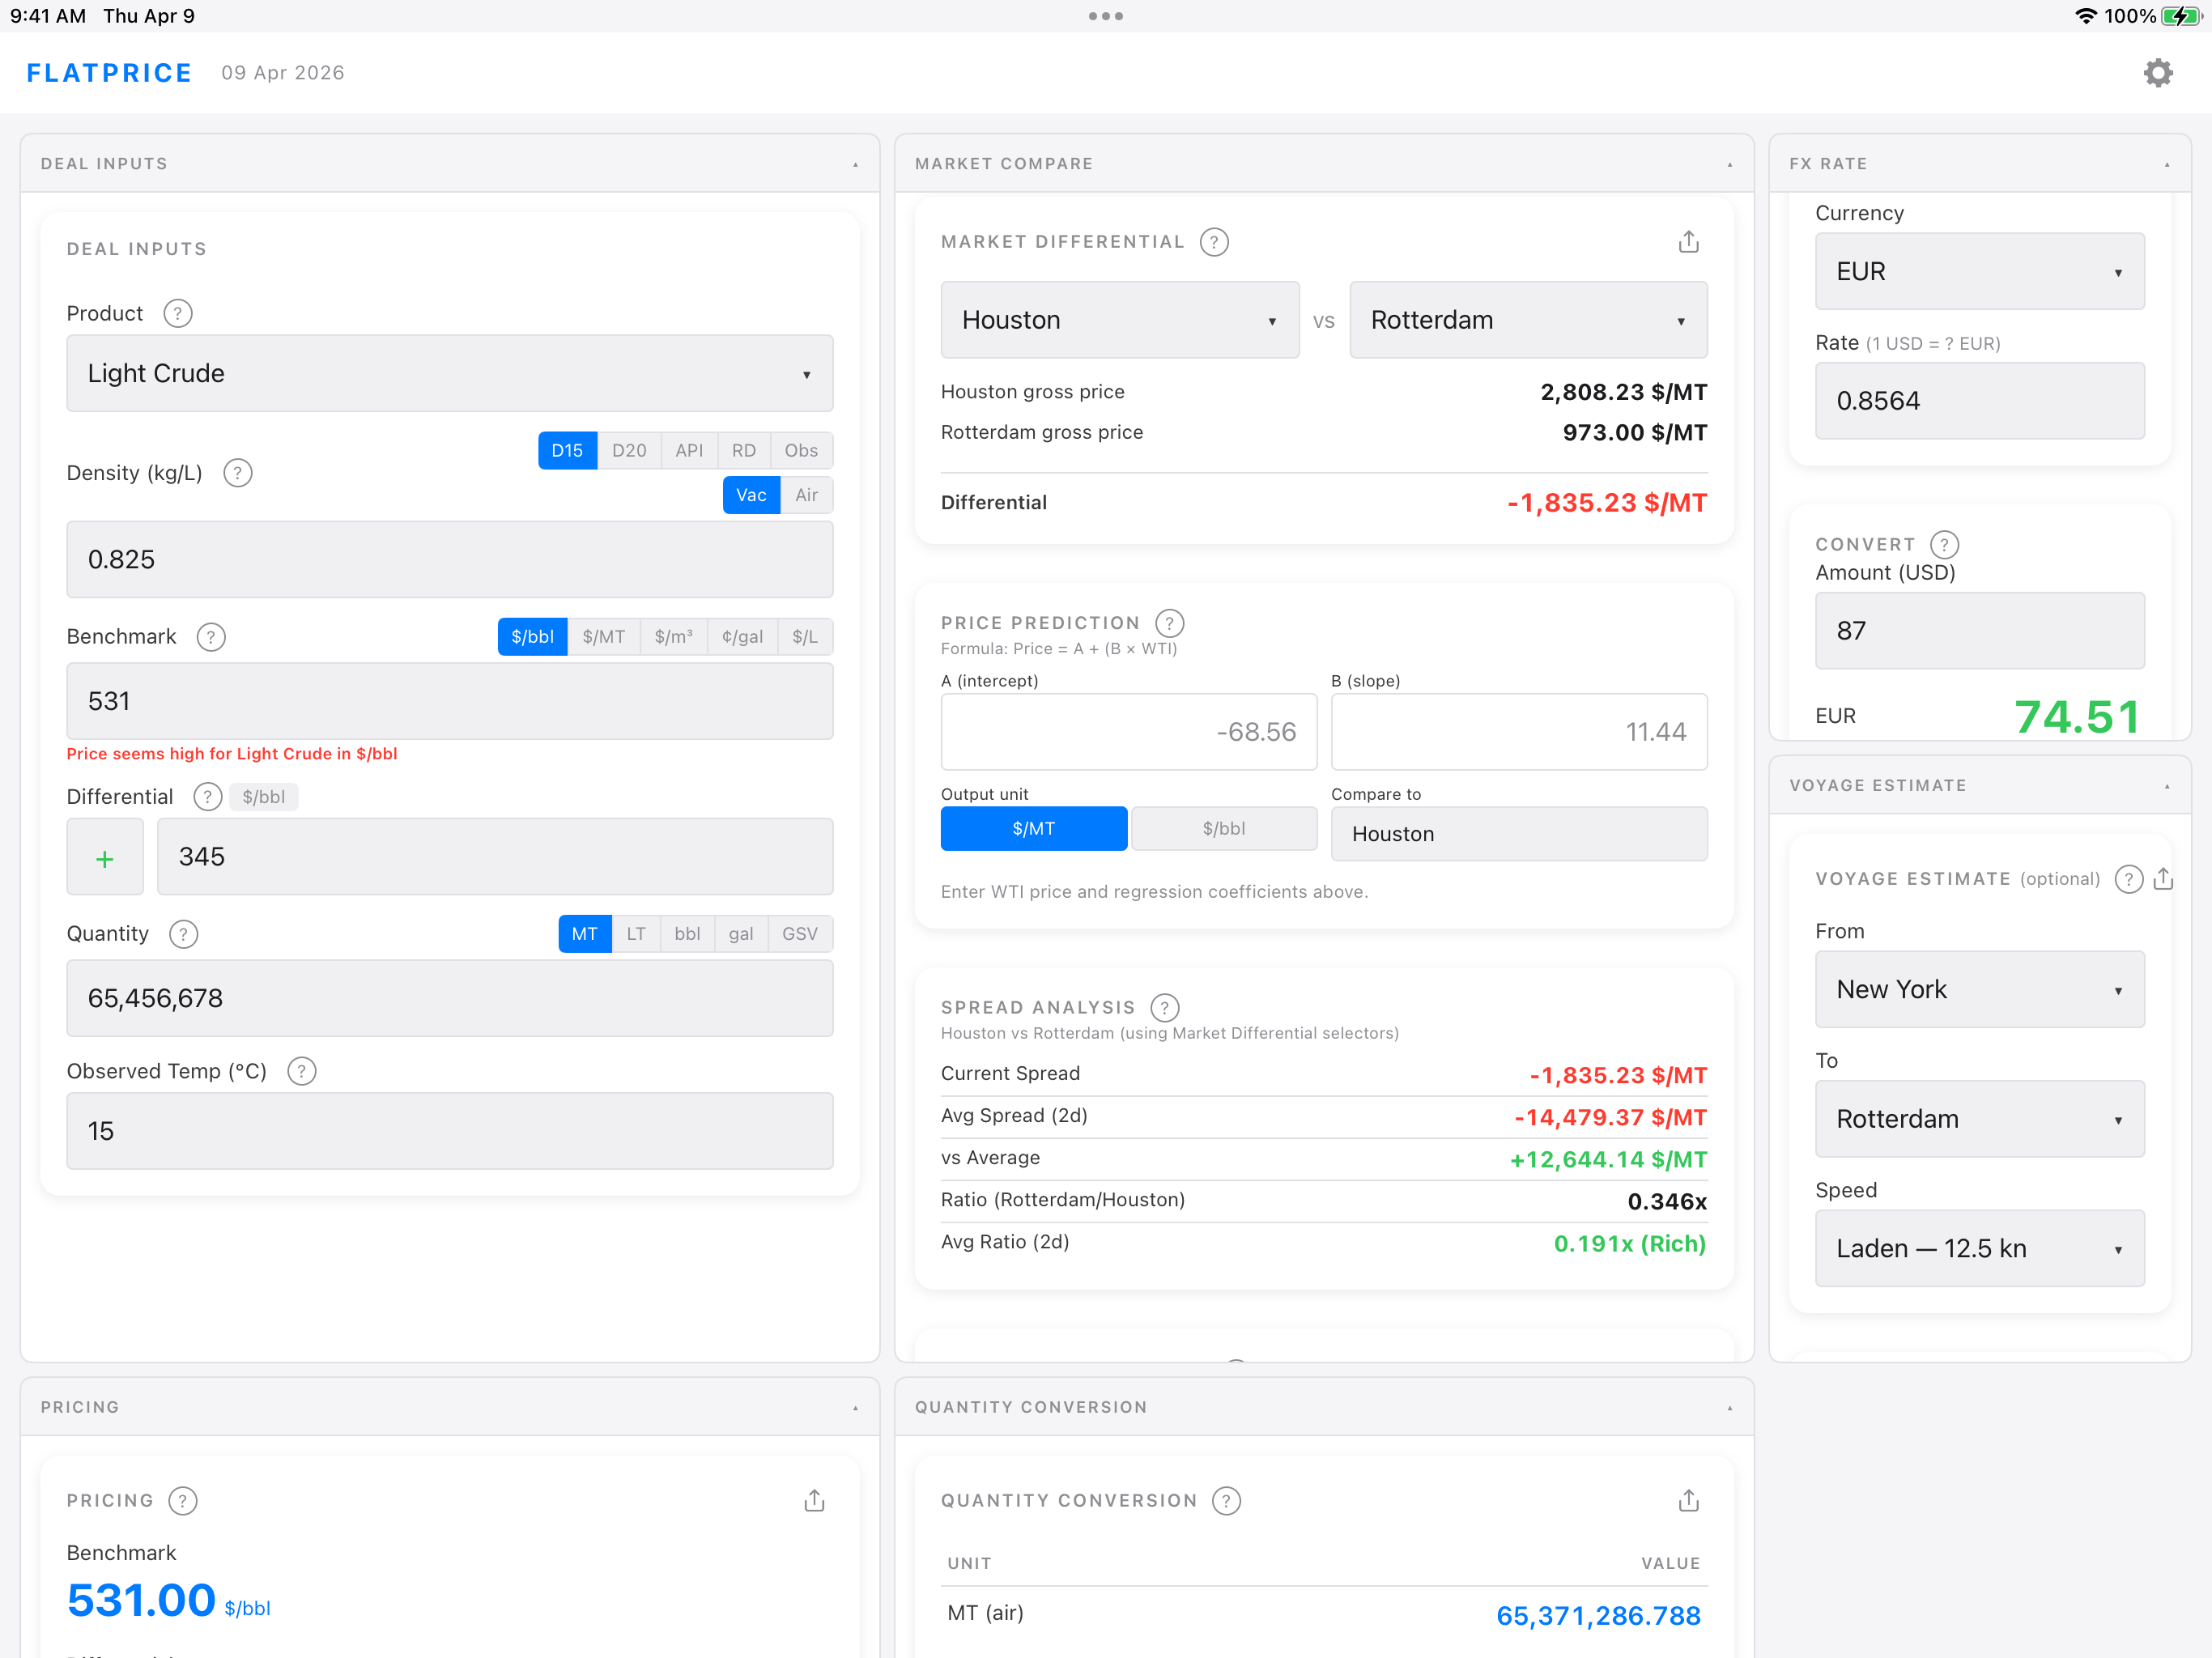Open settings via the gear icon
This screenshot has height=1658, width=2212.
coord(2158,73)
